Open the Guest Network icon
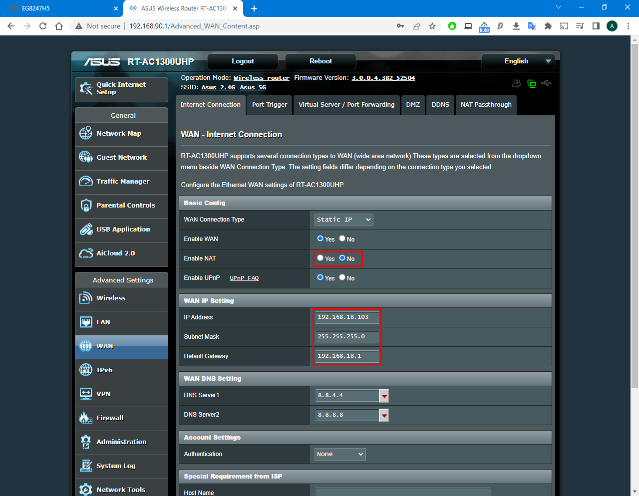This screenshot has height=496, width=639. [86, 157]
